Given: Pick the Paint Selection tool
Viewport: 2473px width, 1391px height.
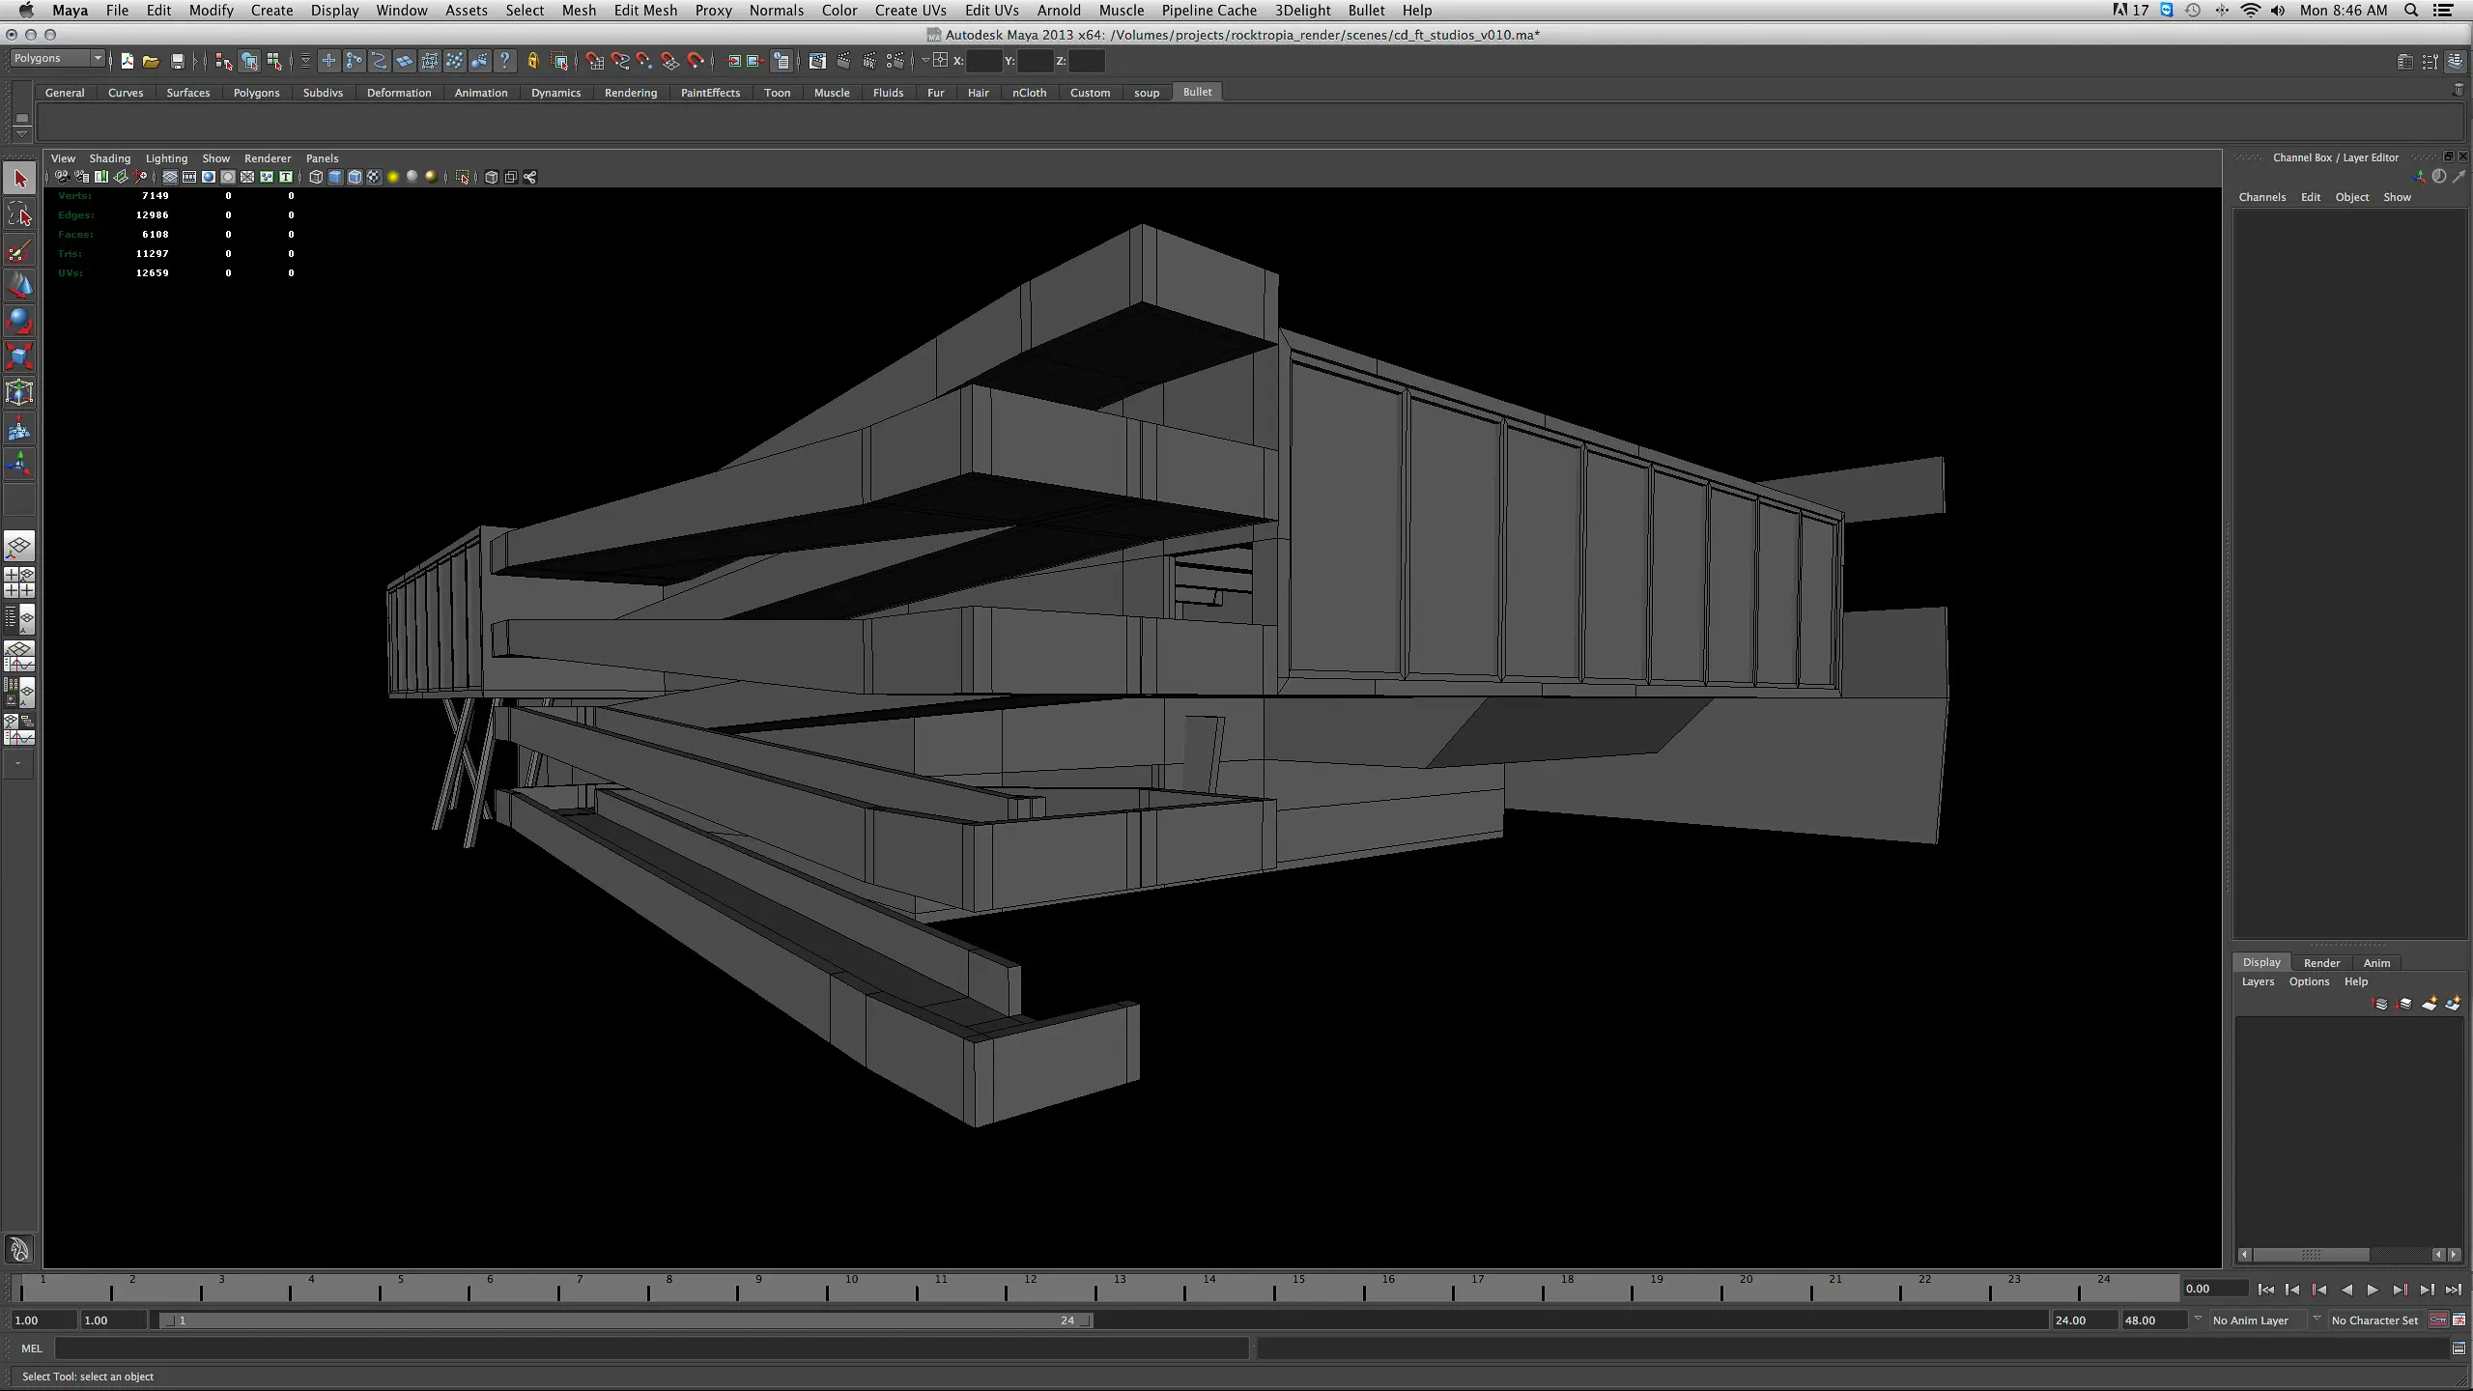Looking at the screenshot, I should (x=19, y=251).
